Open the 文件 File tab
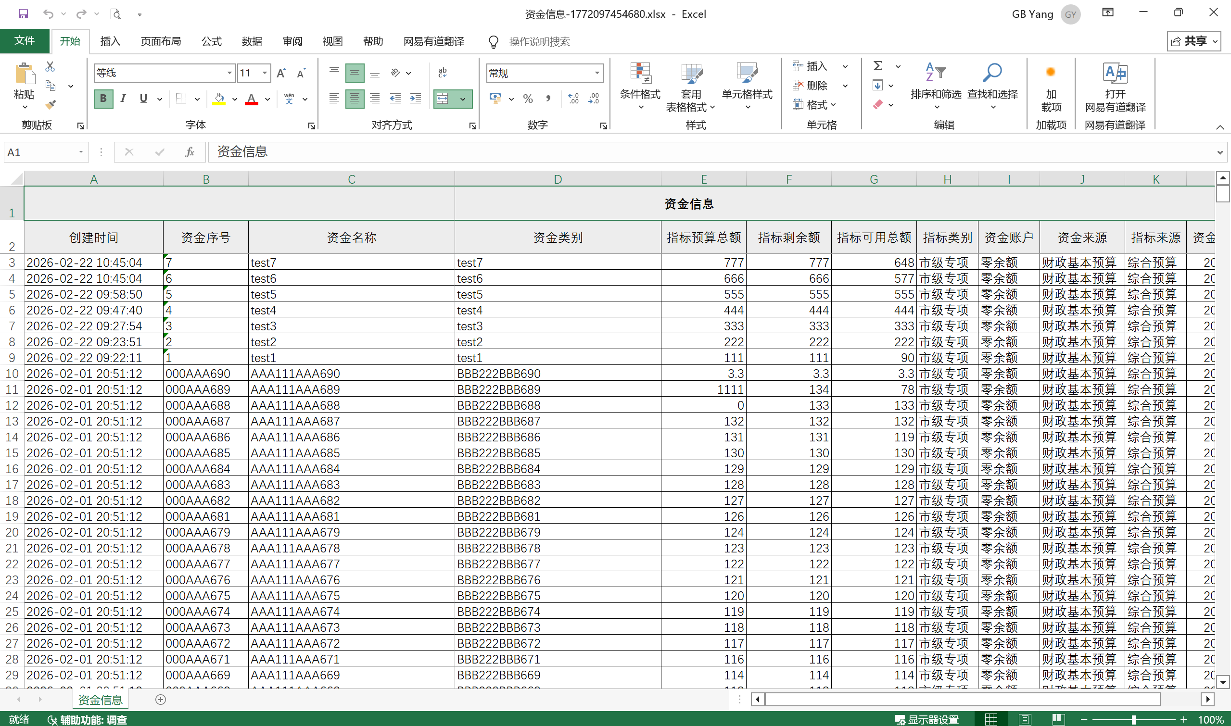 coord(25,40)
